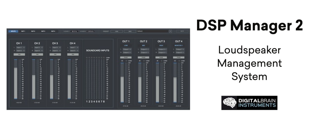Edit the X-OVER 2 frequency field
313x140 pixels.
click(91, 31)
